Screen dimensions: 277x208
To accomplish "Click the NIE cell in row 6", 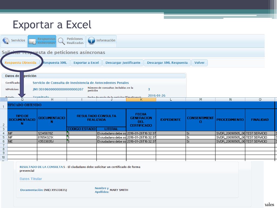I will click(x=22, y=141).
